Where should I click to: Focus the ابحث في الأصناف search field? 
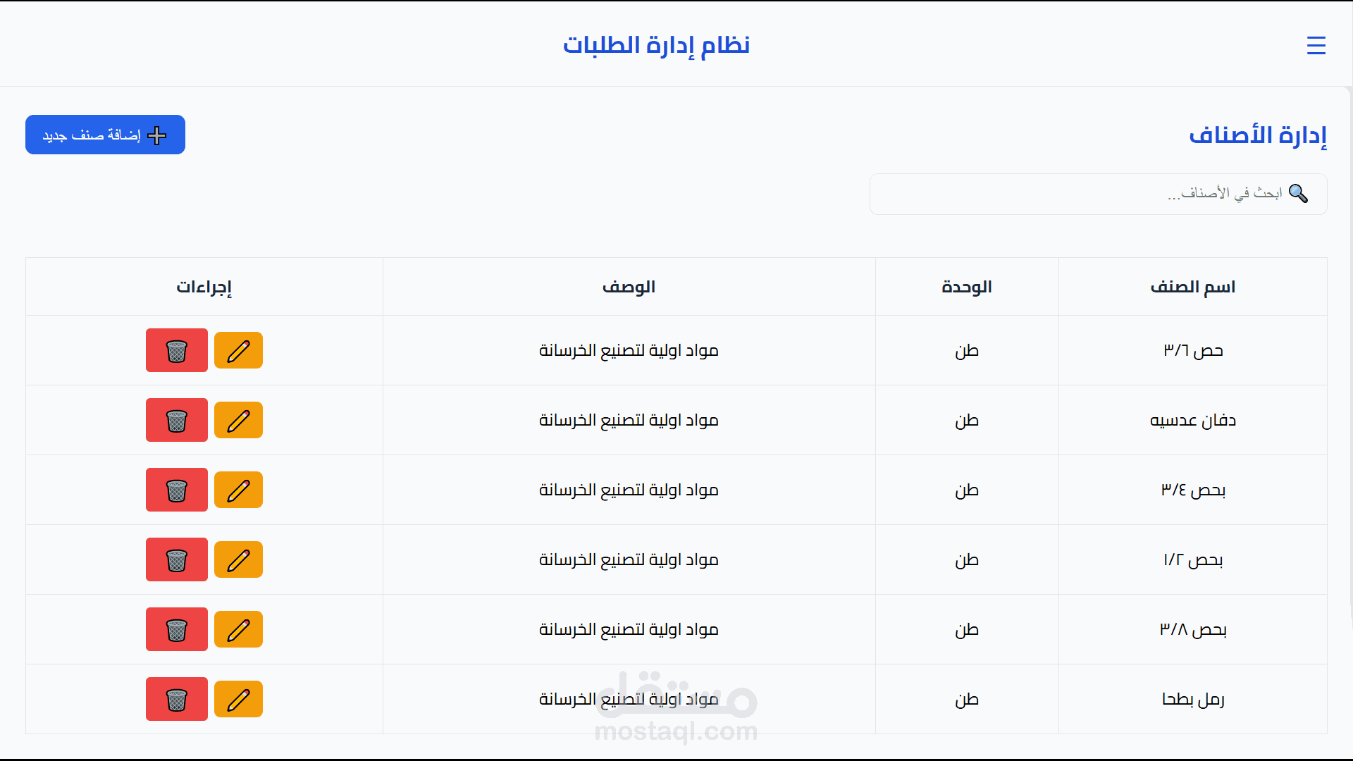(1085, 194)
